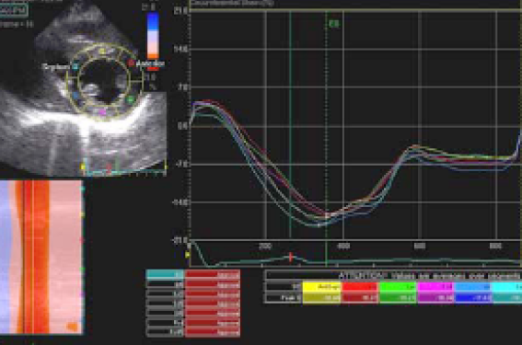The height and width of the screenshot is (345, 522).
Task: Click the yellow marker at the ECG start
Action: (x=188, y=255)
